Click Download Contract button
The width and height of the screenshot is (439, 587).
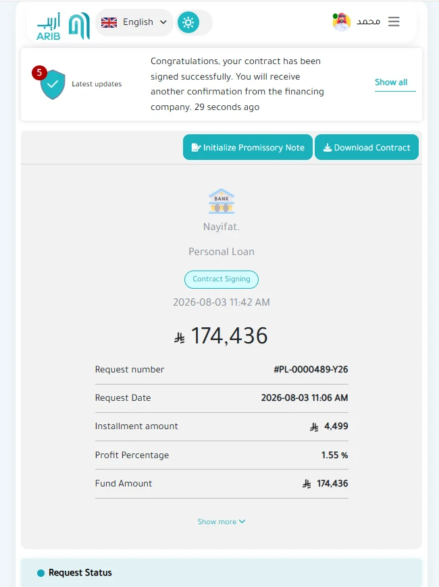pos(367,148)
